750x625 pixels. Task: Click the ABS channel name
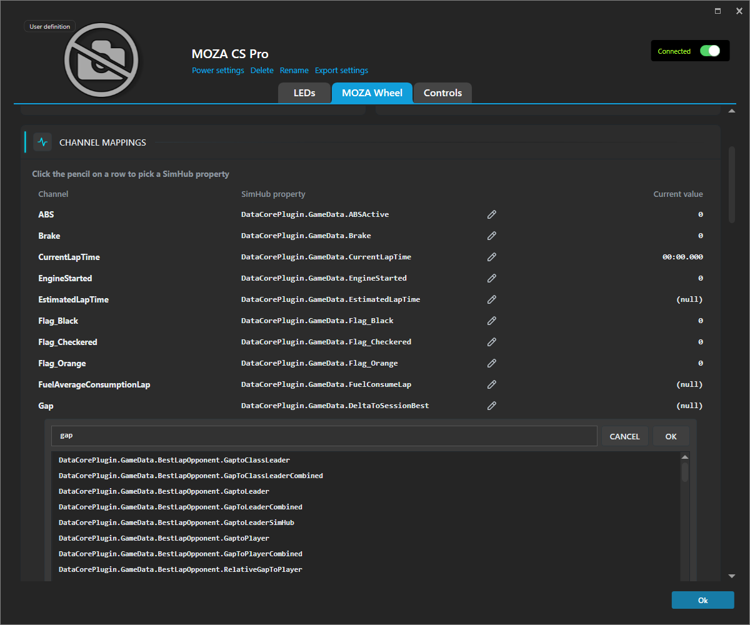[46, 214]
